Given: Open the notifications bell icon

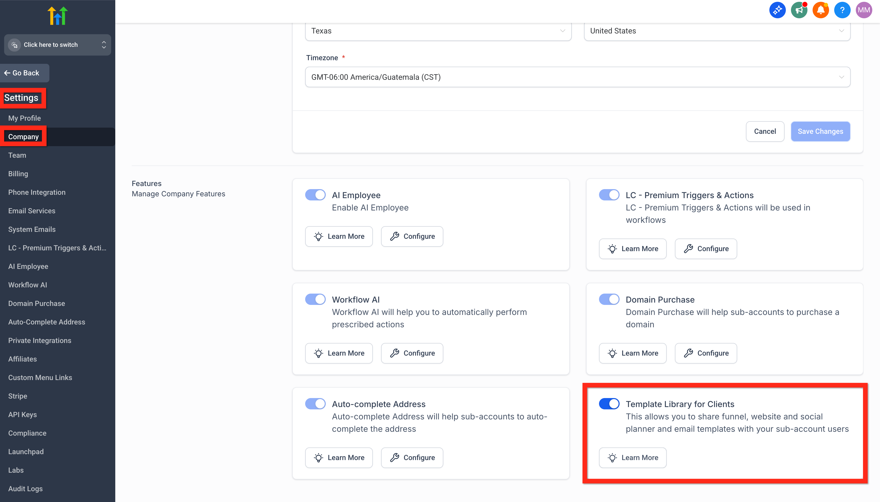Looking at the screenshot, I should click(820, 10).
